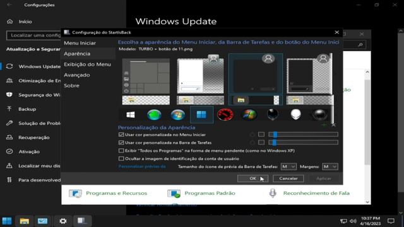Open Programas e Recursos in Control Panel

[108, 193]
